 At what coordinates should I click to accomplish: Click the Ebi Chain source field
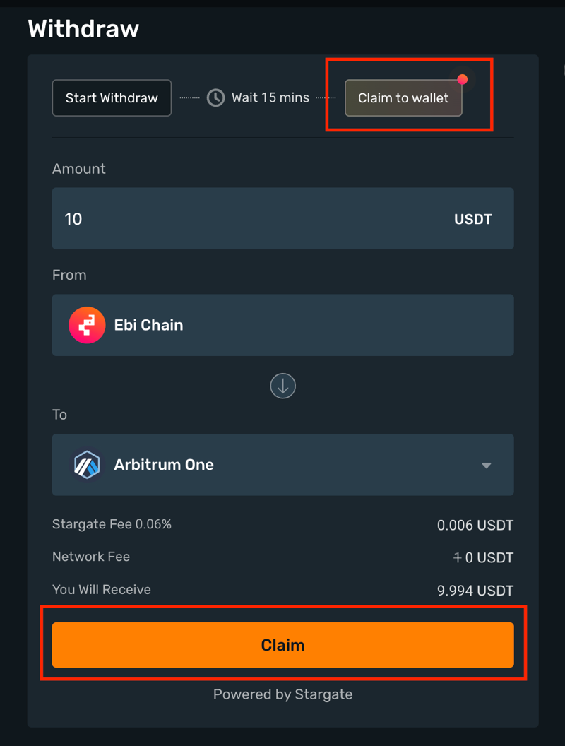pos(282,326)
